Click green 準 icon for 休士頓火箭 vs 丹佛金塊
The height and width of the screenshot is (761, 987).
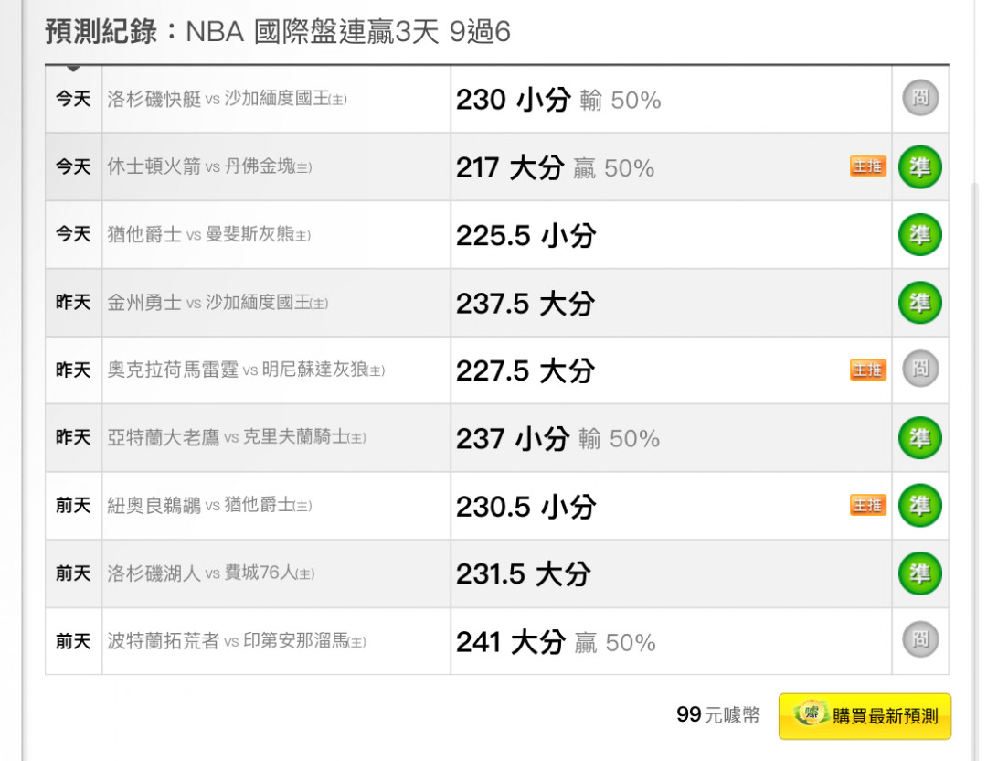[920, 167]
